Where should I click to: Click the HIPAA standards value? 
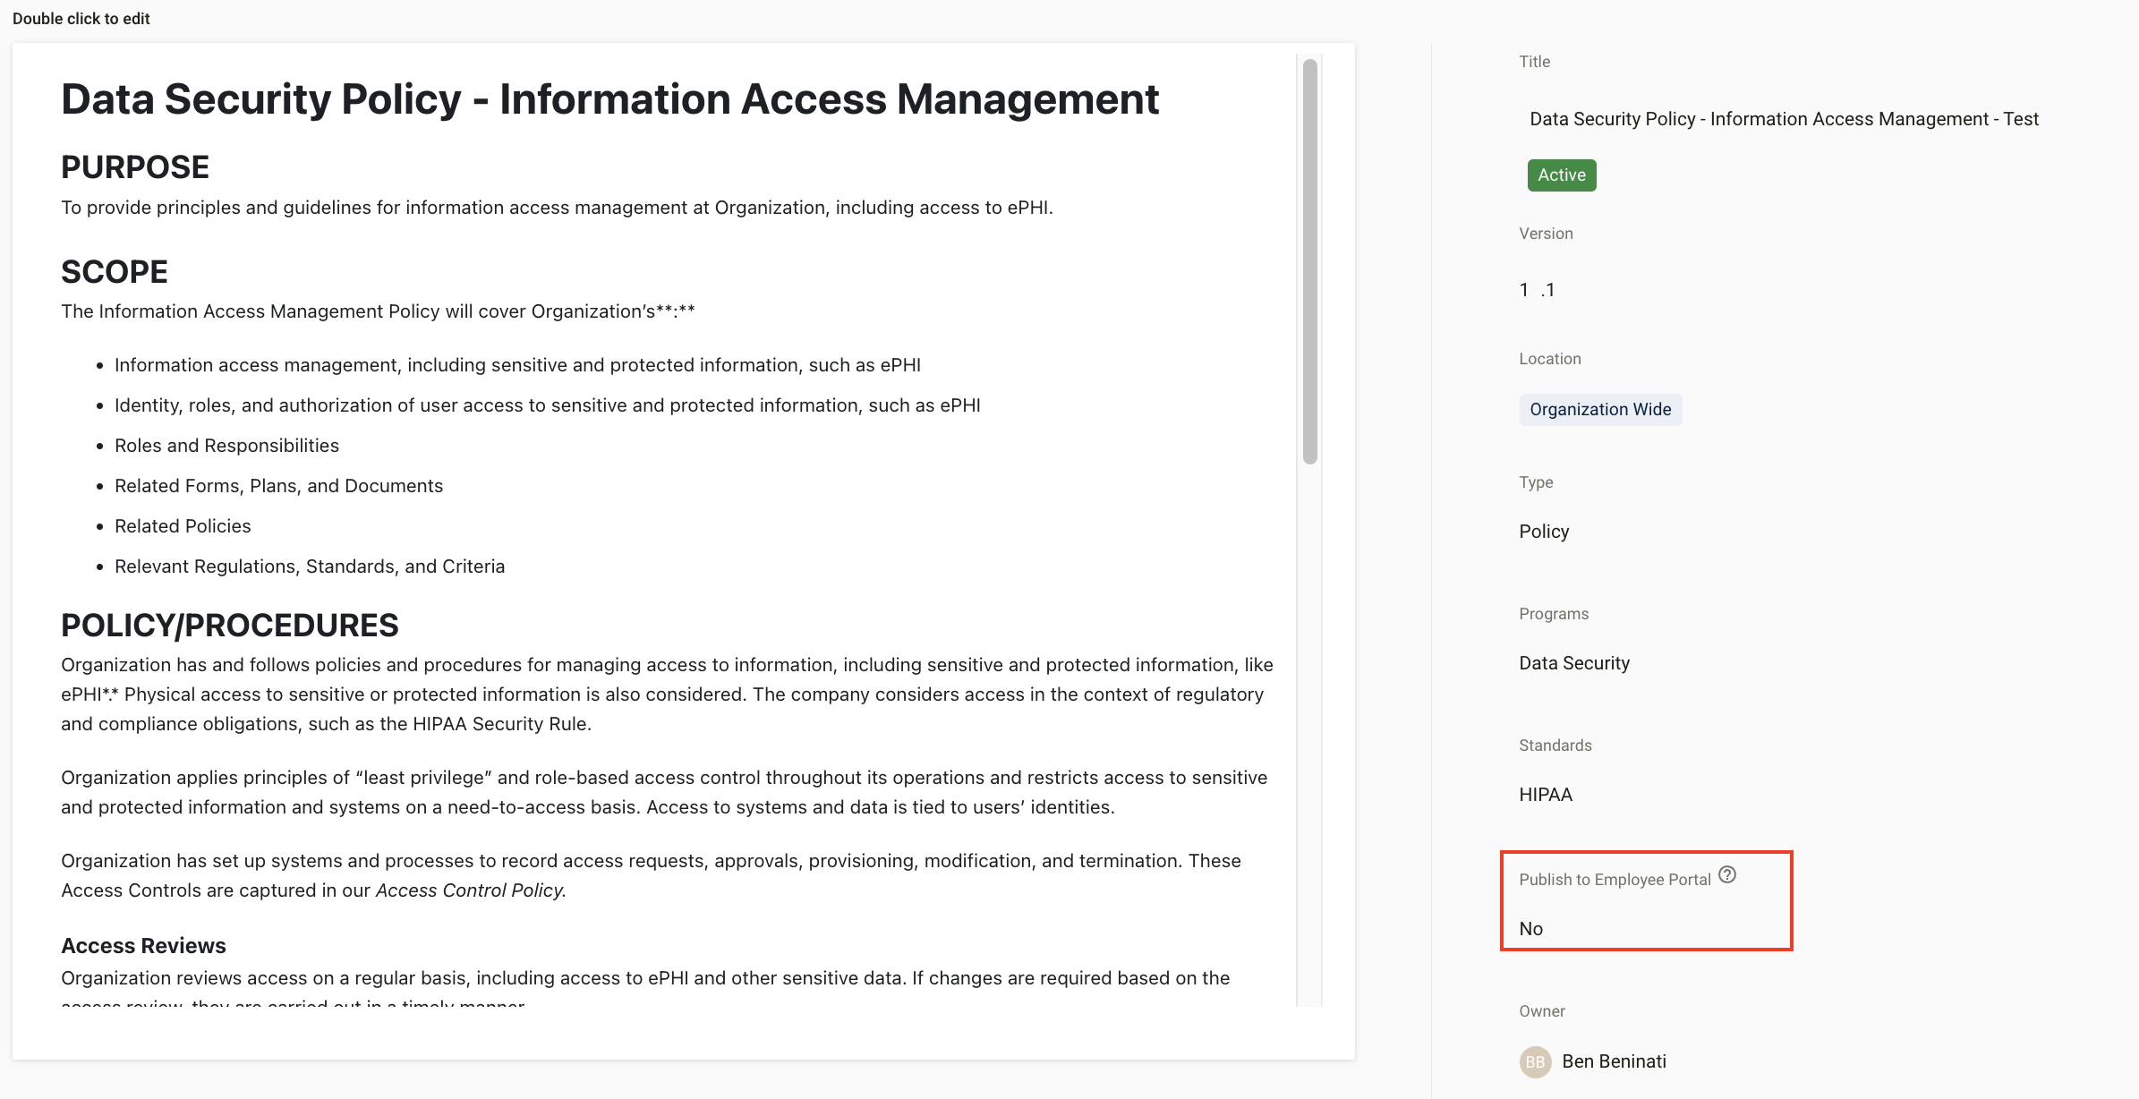point(1545,795)
